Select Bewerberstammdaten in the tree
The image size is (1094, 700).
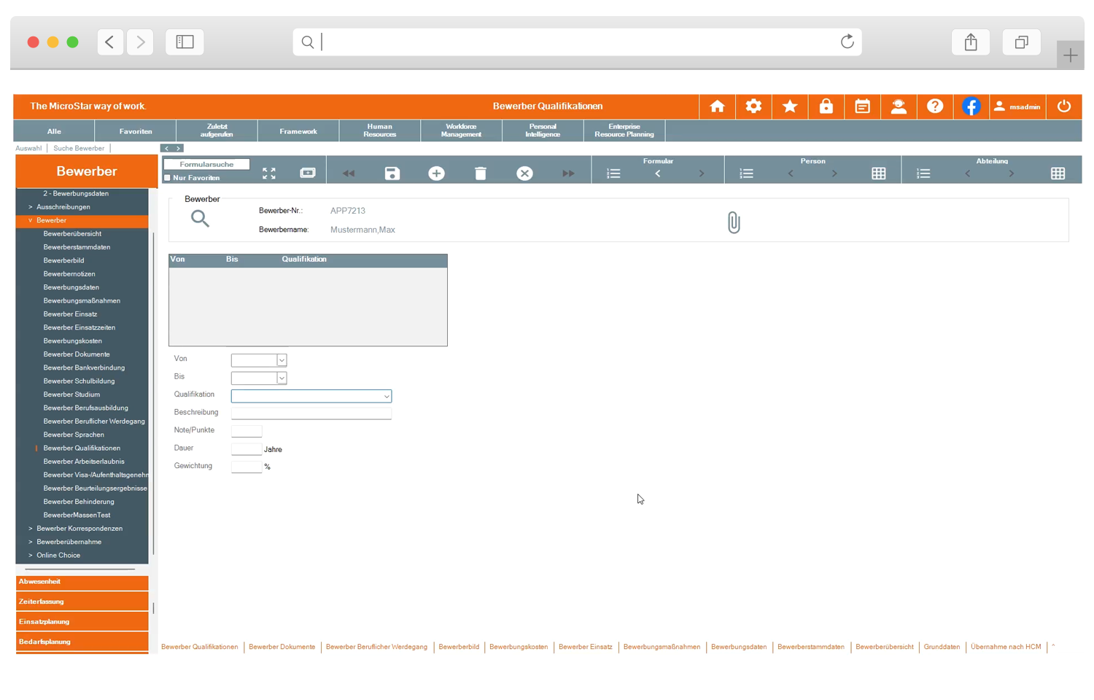pyautogui.click(x=77, y=247)
